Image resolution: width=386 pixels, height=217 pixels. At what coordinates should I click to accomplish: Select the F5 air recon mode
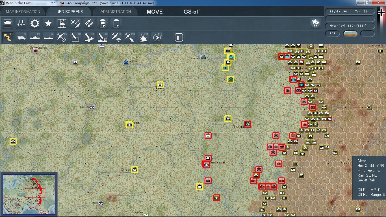pos(62,37)
